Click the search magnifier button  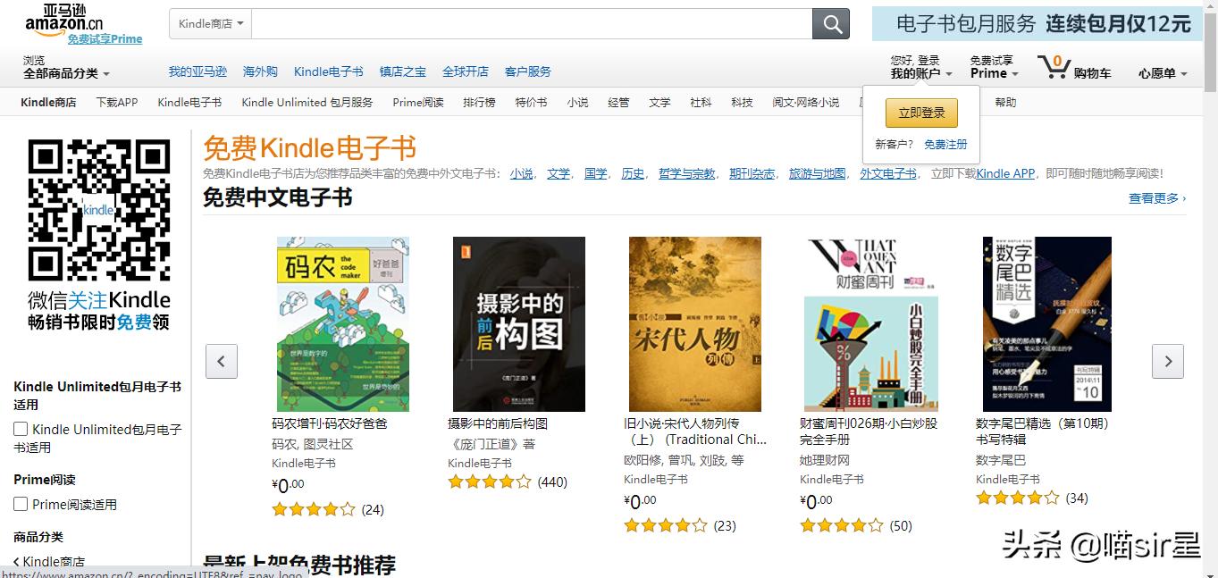click(830, 24)
